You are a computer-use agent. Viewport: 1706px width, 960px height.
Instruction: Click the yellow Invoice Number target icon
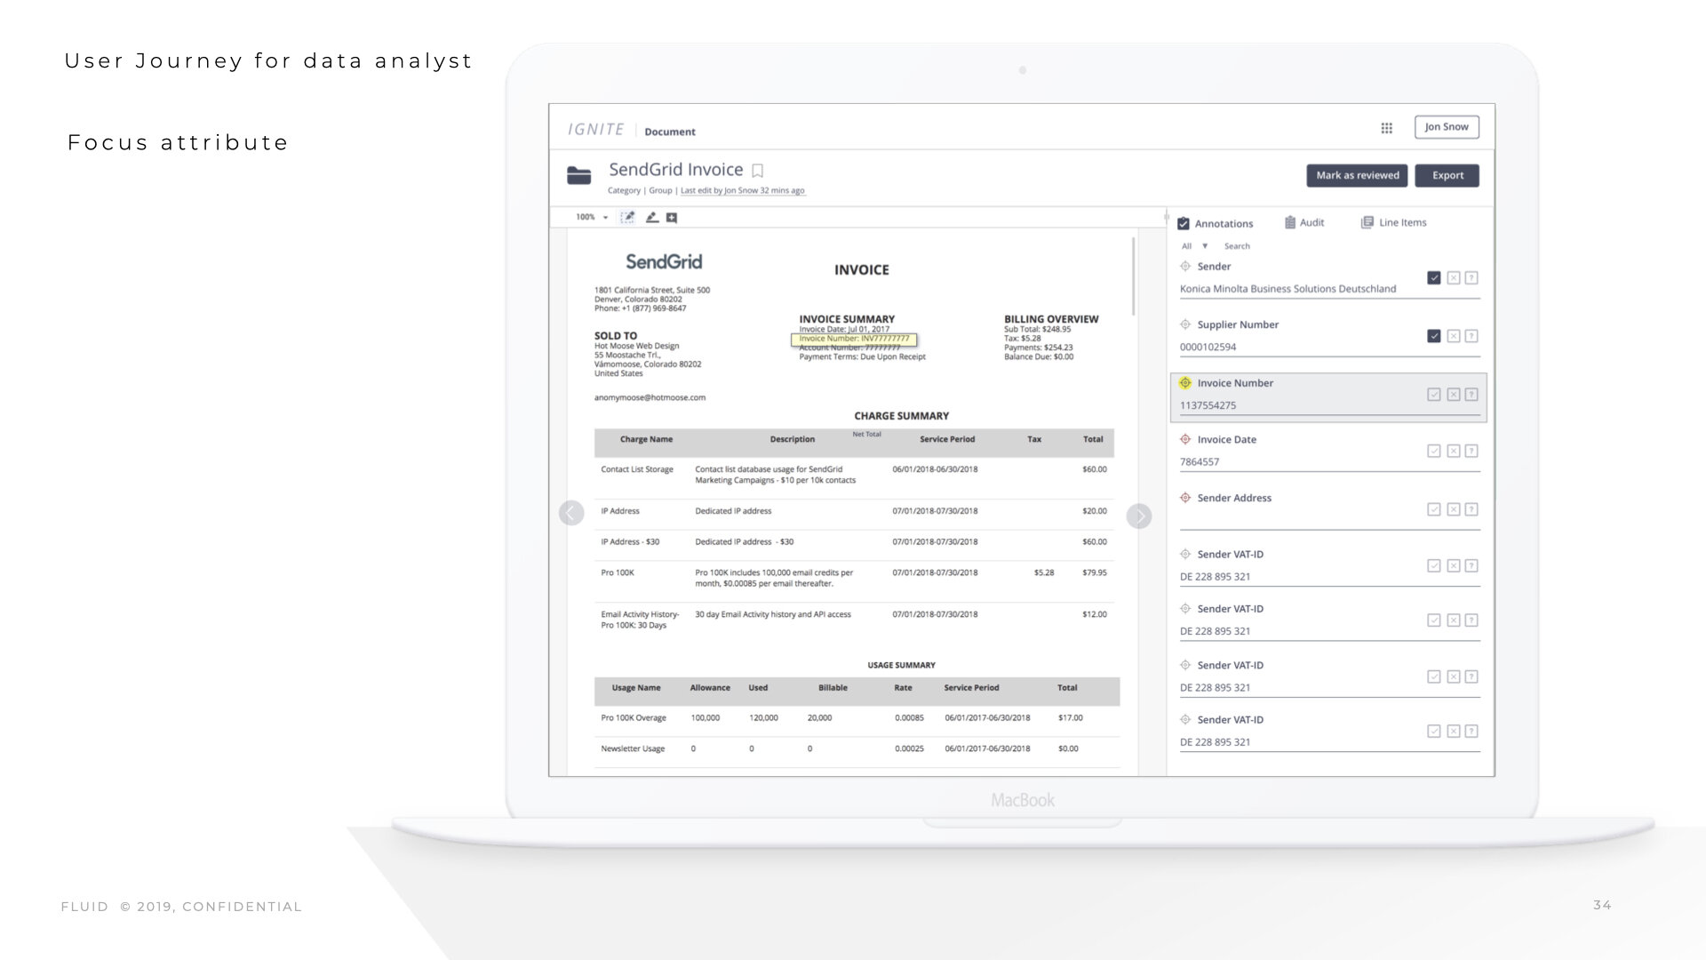click(1185, 383)
